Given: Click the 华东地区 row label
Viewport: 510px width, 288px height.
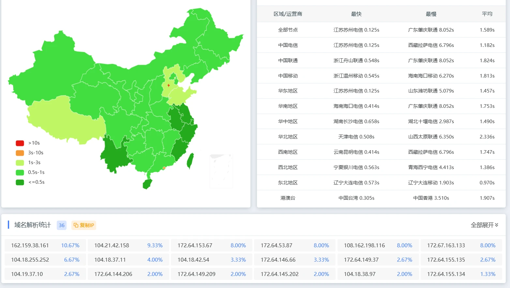Looking at the screenshot, I should pos(288,91).
